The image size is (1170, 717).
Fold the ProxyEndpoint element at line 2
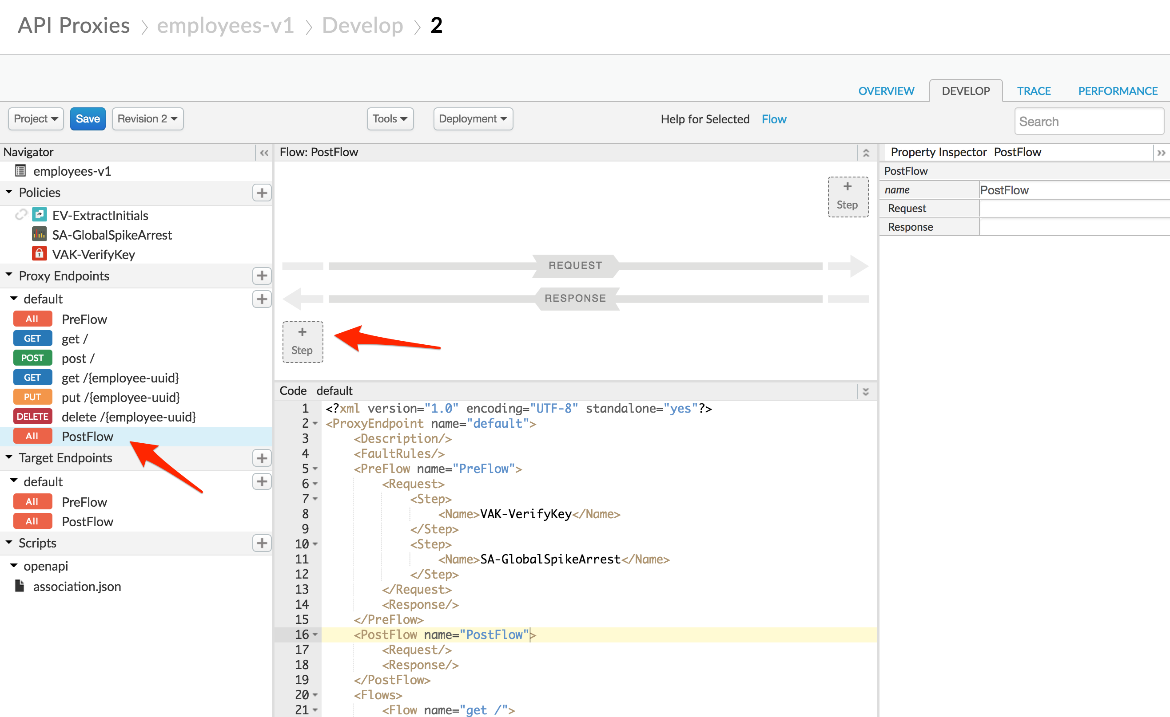click(315, 423)
